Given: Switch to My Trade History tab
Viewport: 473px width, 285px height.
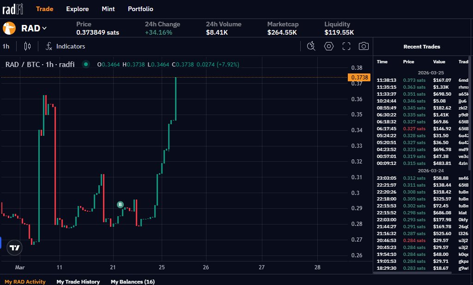Looking at the screenshot, I should point(78,281).
